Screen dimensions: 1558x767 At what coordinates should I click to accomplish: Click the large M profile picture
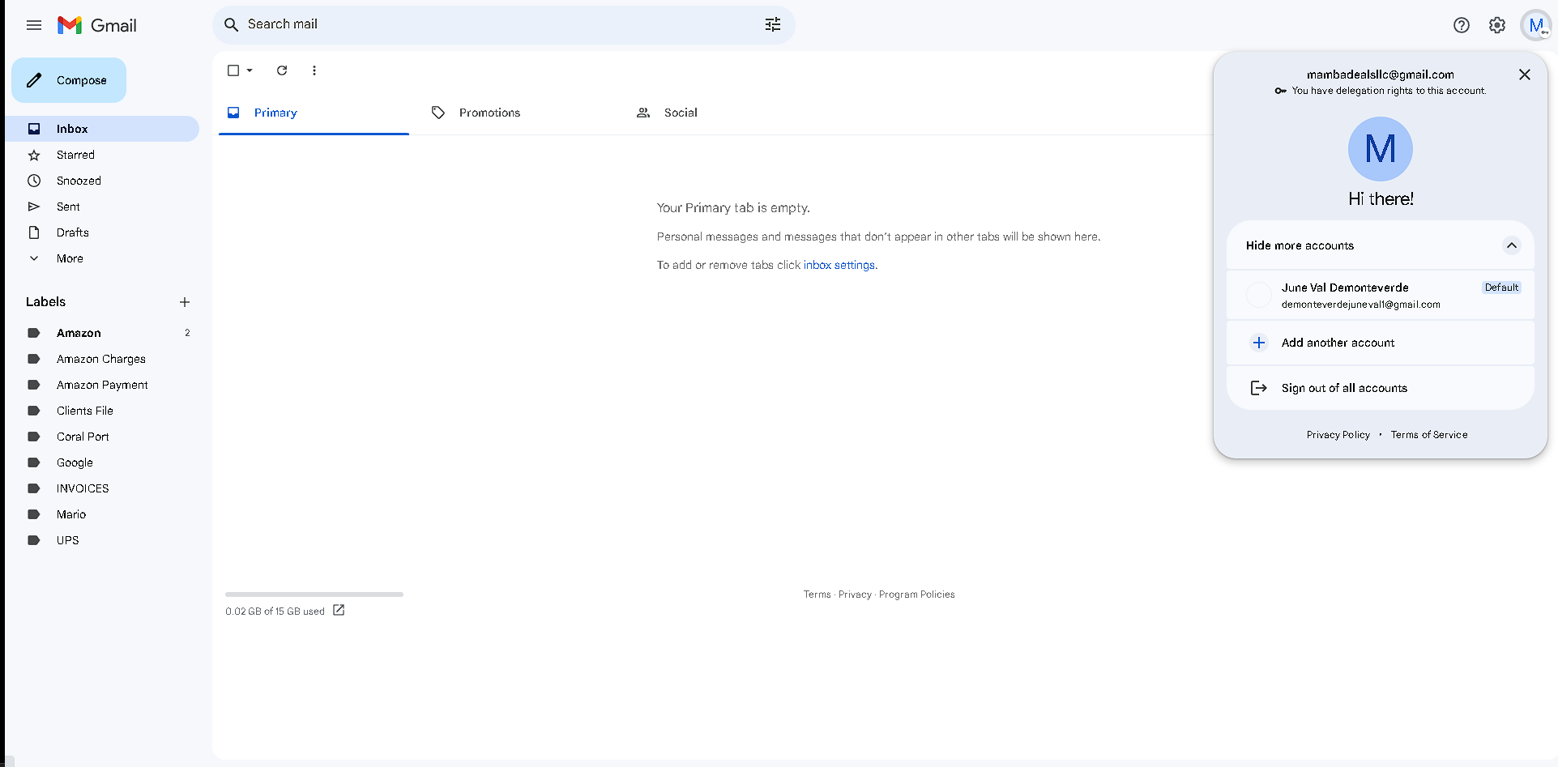coord(1381,149)
